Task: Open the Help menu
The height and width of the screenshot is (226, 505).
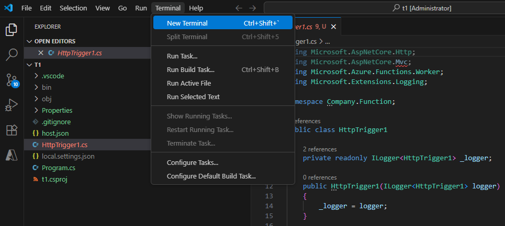Action: [x=196, y=8]
